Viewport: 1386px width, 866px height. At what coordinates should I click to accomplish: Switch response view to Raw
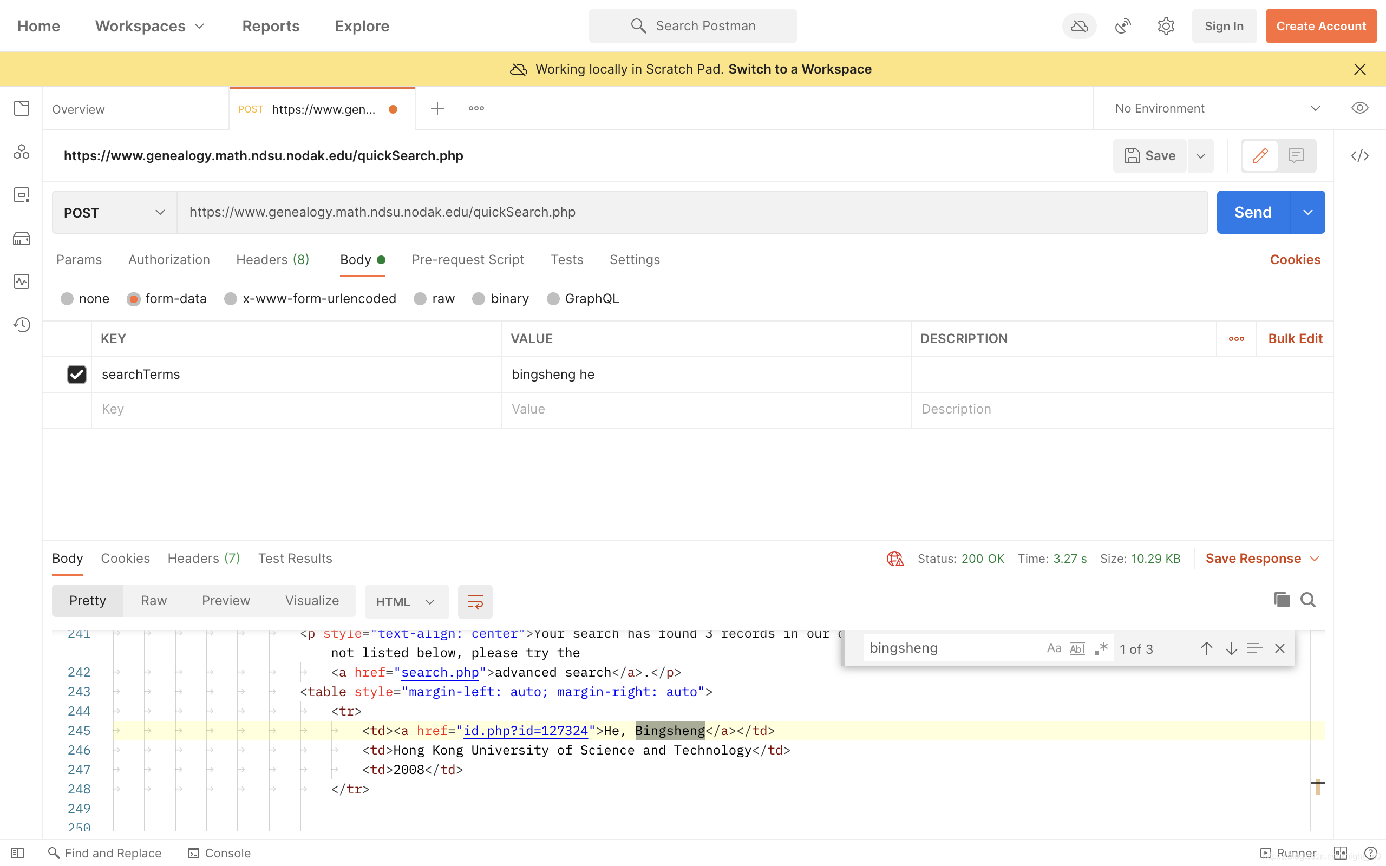tap(154, 600)
